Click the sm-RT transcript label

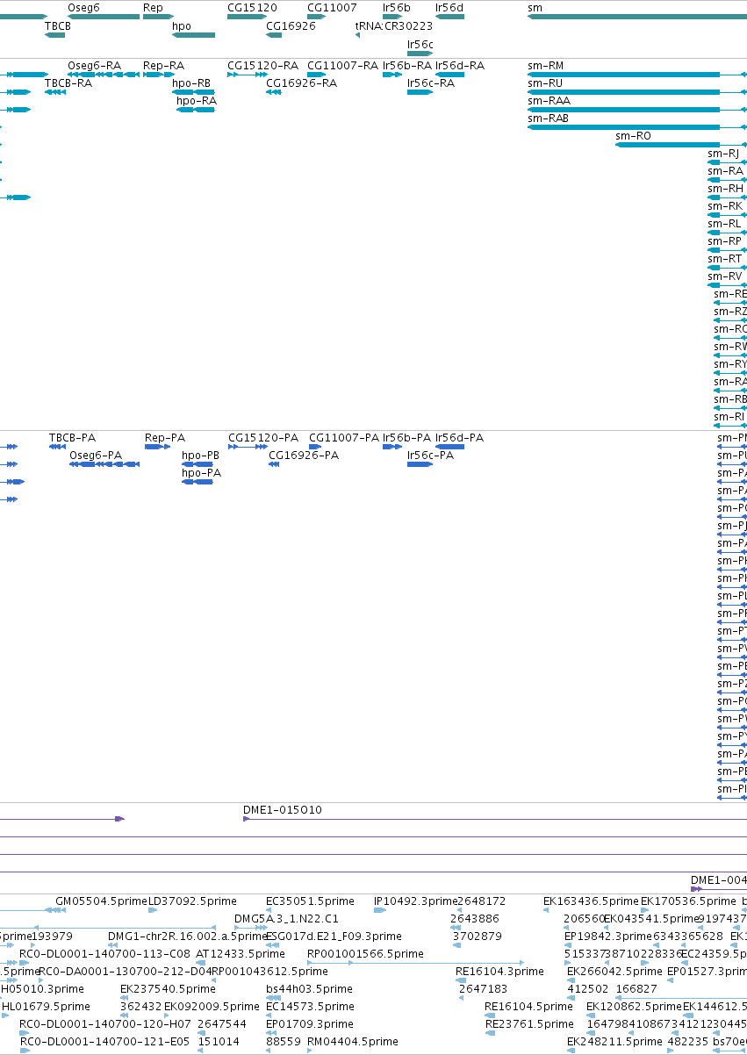coord(724,258)
